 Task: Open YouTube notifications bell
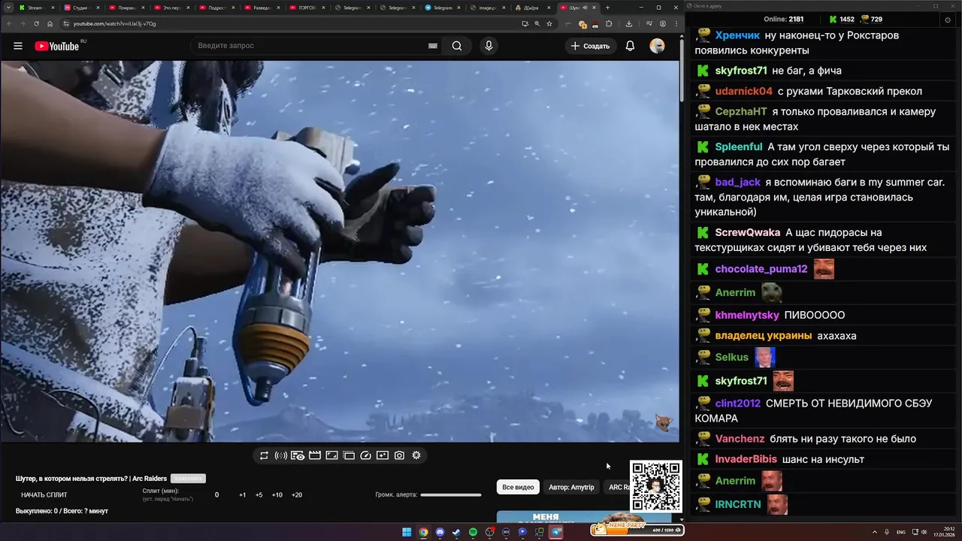(x=630, y=46)
